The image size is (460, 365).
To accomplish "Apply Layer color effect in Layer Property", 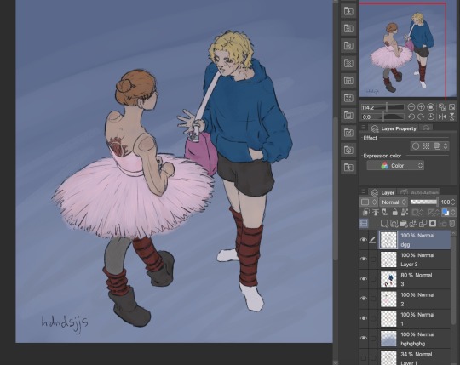I will tap(437, 146).
